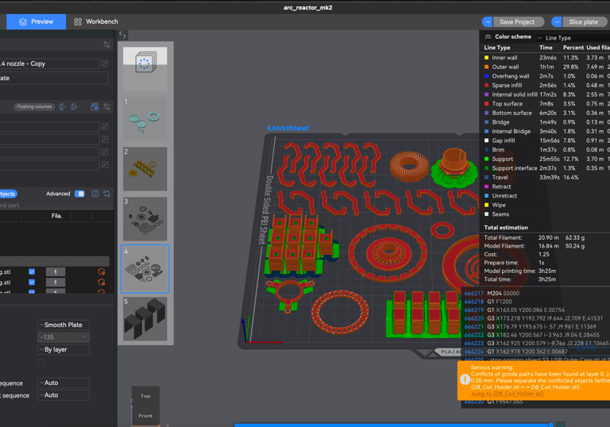
Task: Add a filament with the plus icon
Action: coord(75,106)
